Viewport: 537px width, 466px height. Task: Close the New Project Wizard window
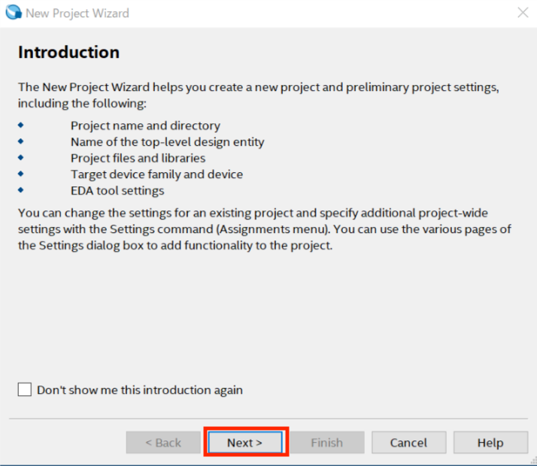point(523,13)
